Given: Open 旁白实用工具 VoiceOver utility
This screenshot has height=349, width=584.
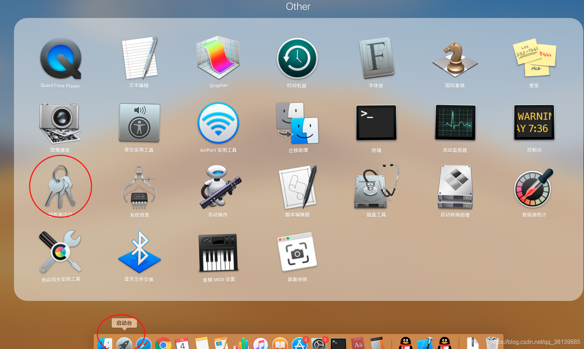Looking at the screenshot, I should (x=139, y=123).
